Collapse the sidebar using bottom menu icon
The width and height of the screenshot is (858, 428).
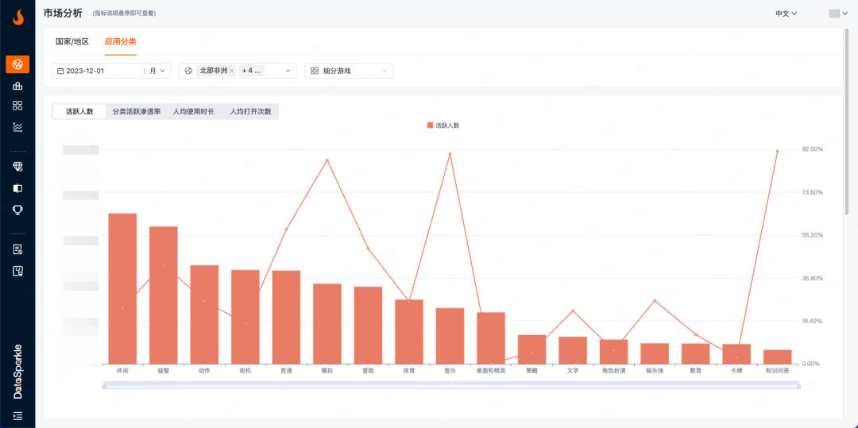click(17, 415)
